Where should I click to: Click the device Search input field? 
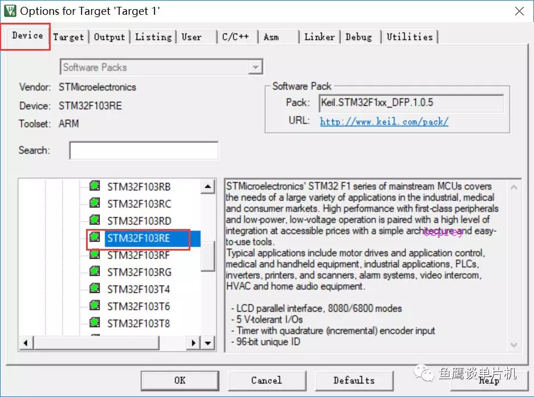tap(144, 150)
